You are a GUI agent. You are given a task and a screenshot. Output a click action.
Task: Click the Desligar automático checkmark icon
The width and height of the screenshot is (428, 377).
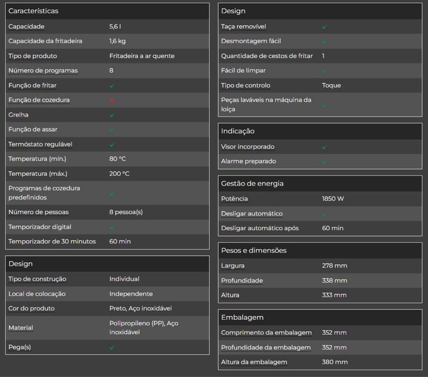(x=325, y=214)
